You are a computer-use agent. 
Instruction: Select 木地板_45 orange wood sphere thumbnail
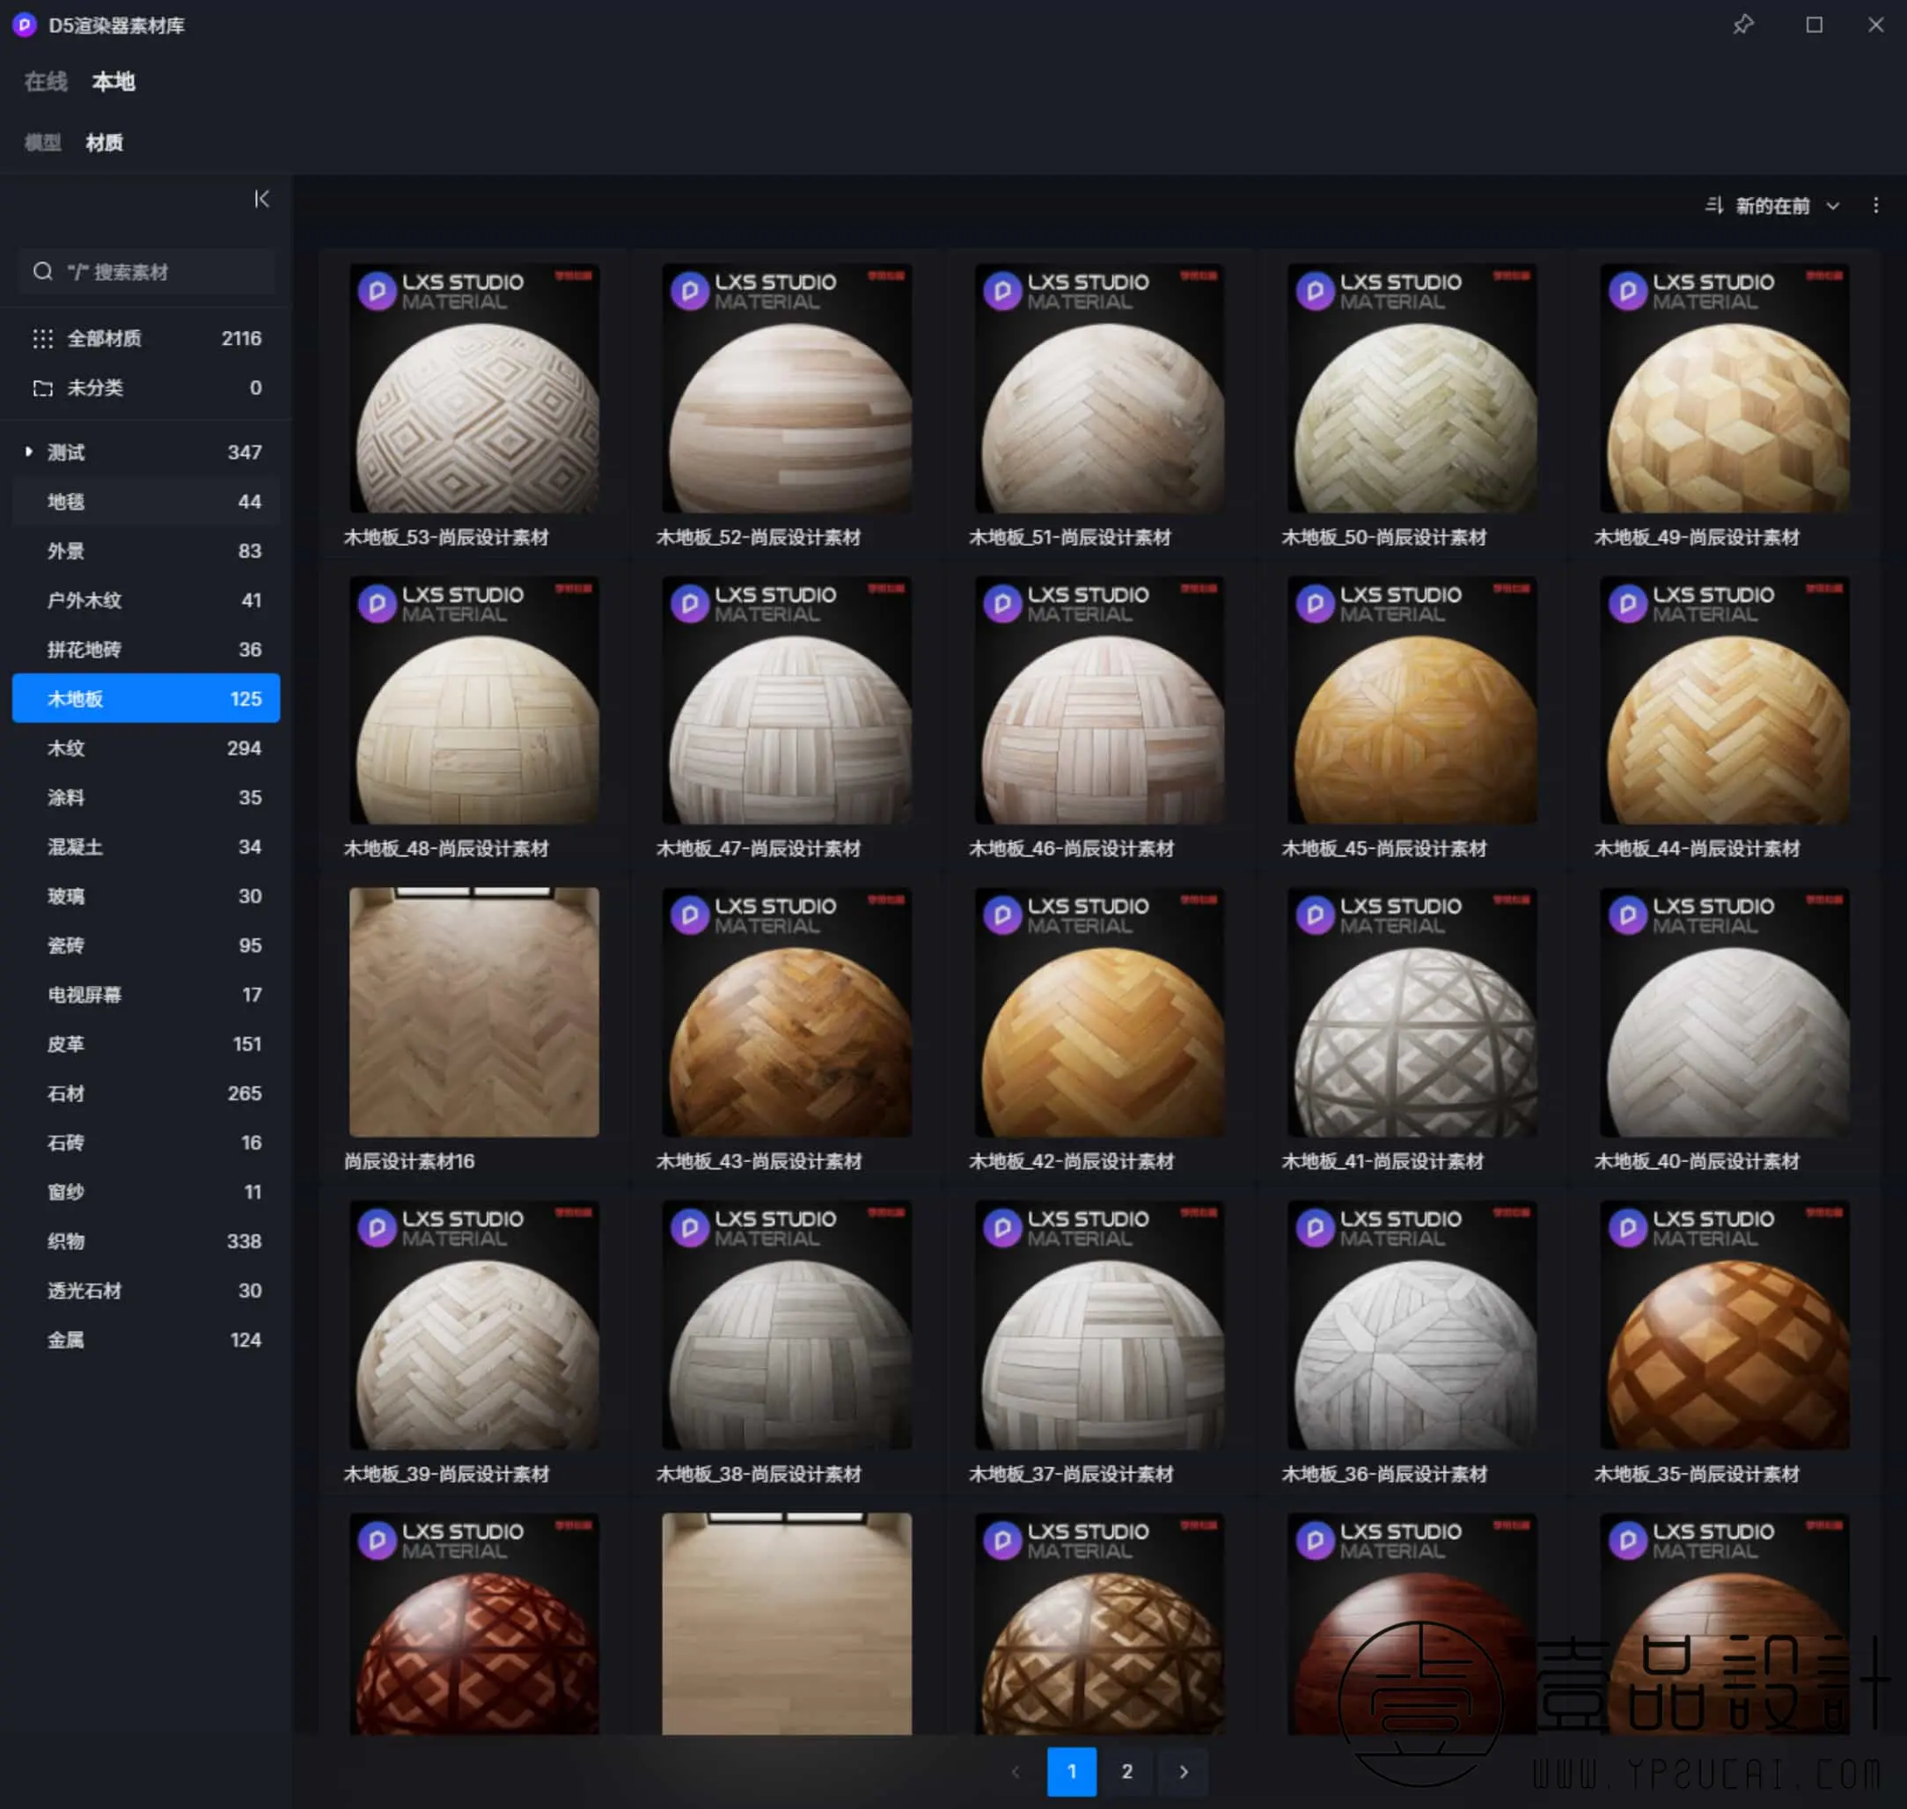pyautogui.click(x=1412, y=701)
